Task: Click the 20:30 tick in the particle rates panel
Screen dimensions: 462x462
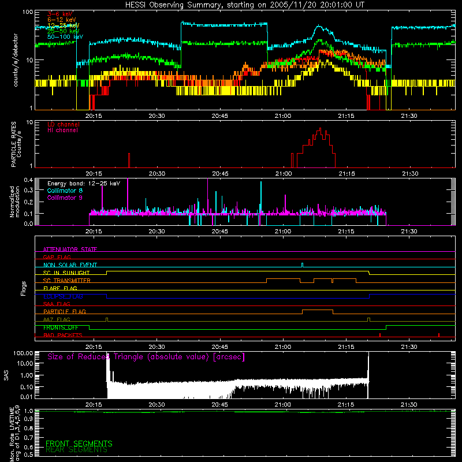Action: point(157,174)
